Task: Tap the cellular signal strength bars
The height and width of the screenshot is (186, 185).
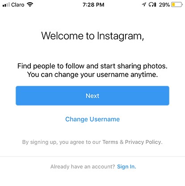Action: [x=6, y=5]
